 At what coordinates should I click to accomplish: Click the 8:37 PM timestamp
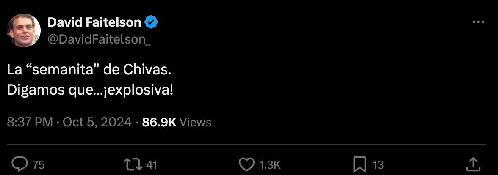pos(30,122)
